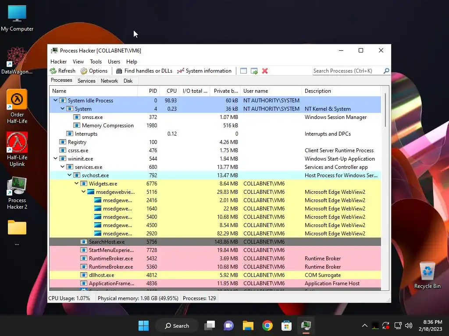The image size is (449, 336).
Task: Click the Refresh toolbar icon
Action: pyautogui.click(x=62, y=71)
